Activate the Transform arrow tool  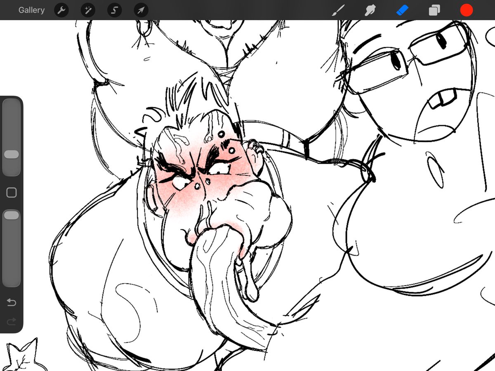[141, 10]
